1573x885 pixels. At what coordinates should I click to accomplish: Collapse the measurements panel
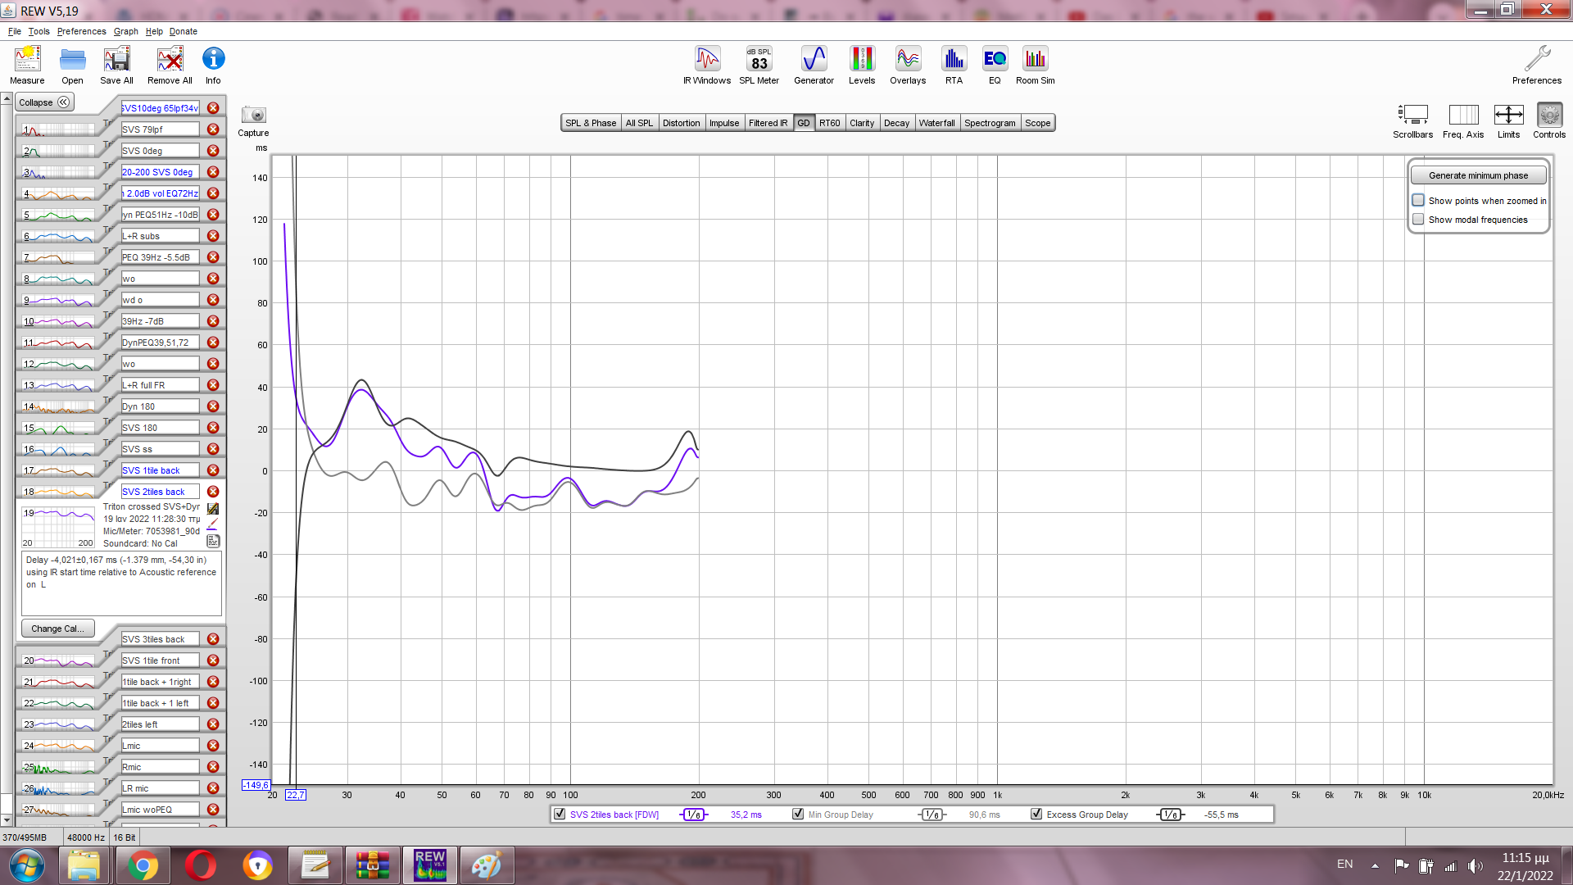46,102
